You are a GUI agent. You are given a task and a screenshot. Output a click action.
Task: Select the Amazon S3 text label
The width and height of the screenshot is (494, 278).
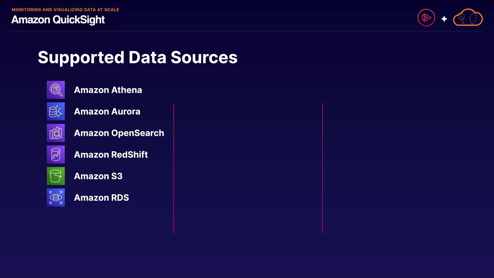coord(98,176)
